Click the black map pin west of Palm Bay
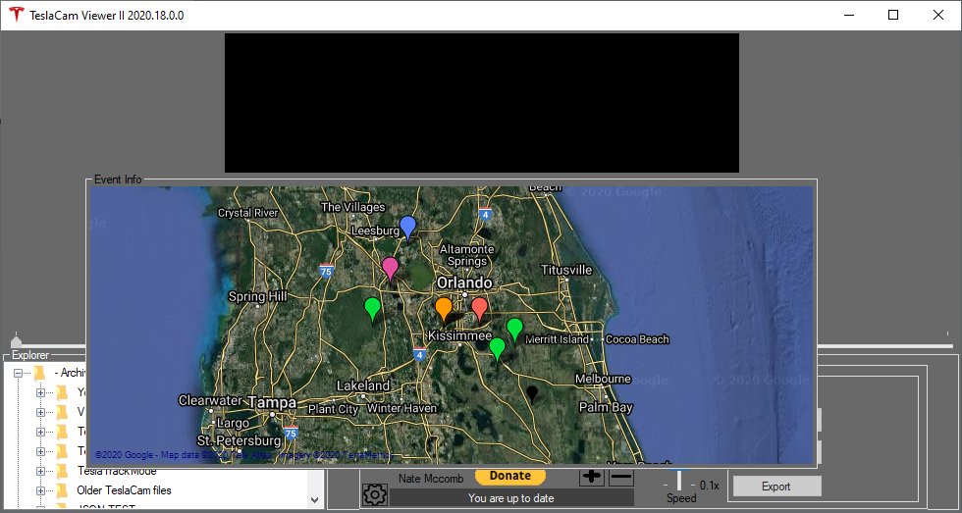962x513 pixels. pyautogui.click(x=532, y=392)
